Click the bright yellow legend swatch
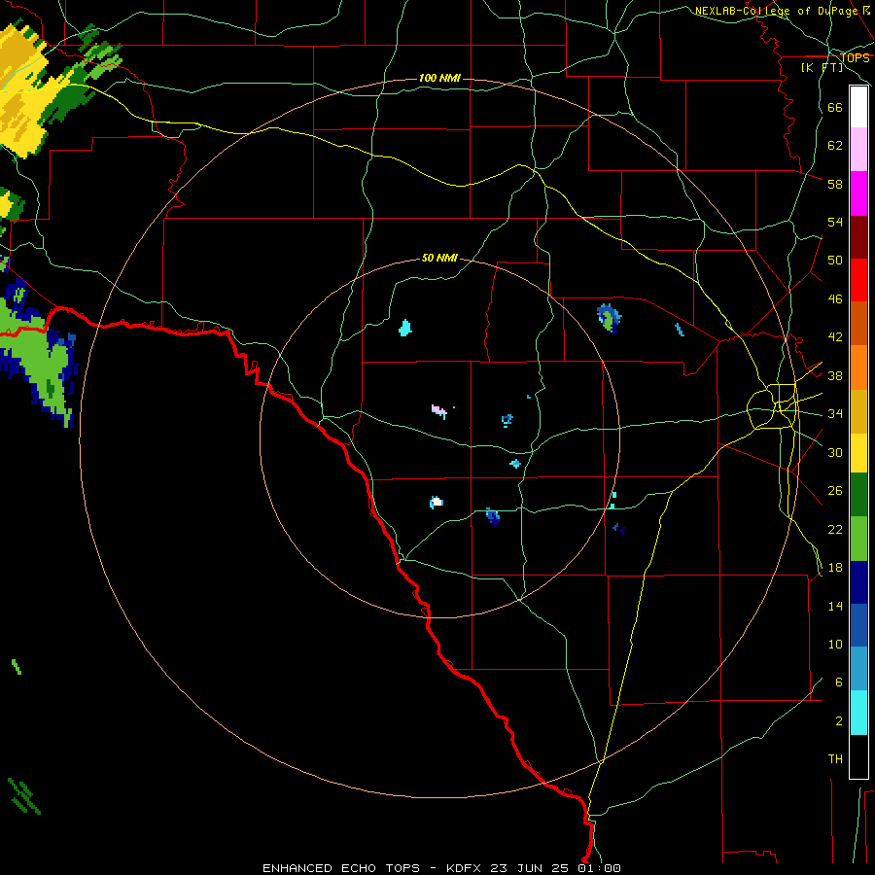The image size is (875, 875). (x=858, y=453)
